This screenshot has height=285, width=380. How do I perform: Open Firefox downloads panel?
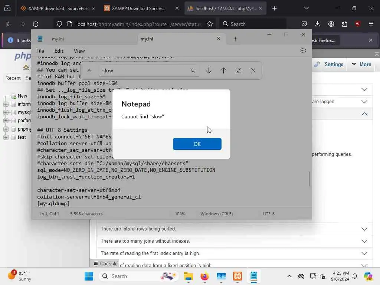pos(318,24)
